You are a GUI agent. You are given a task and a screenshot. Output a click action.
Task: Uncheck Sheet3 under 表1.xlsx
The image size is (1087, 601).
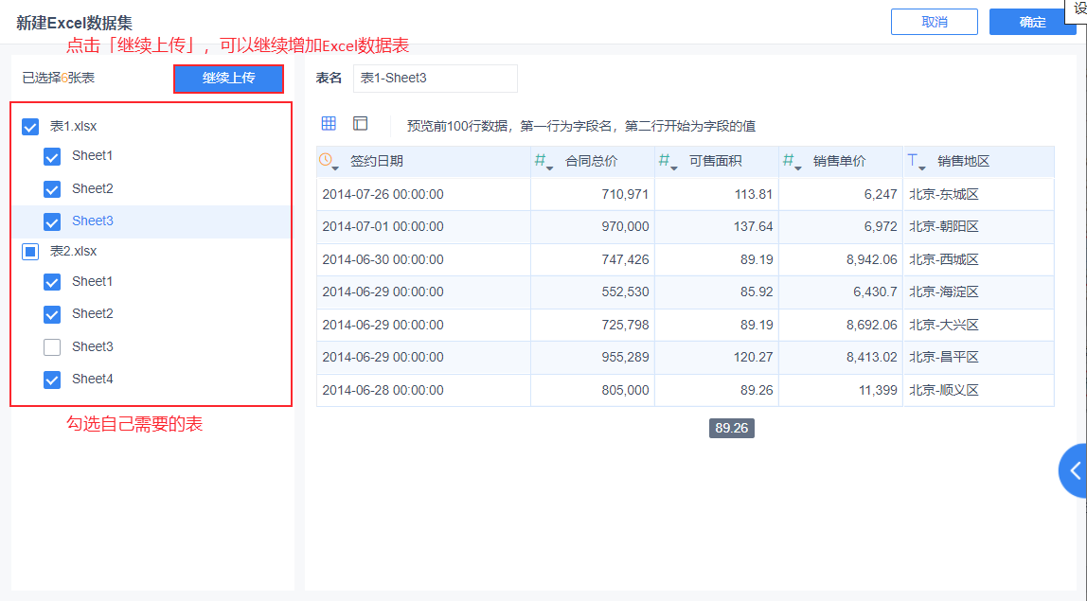[52, 221]
